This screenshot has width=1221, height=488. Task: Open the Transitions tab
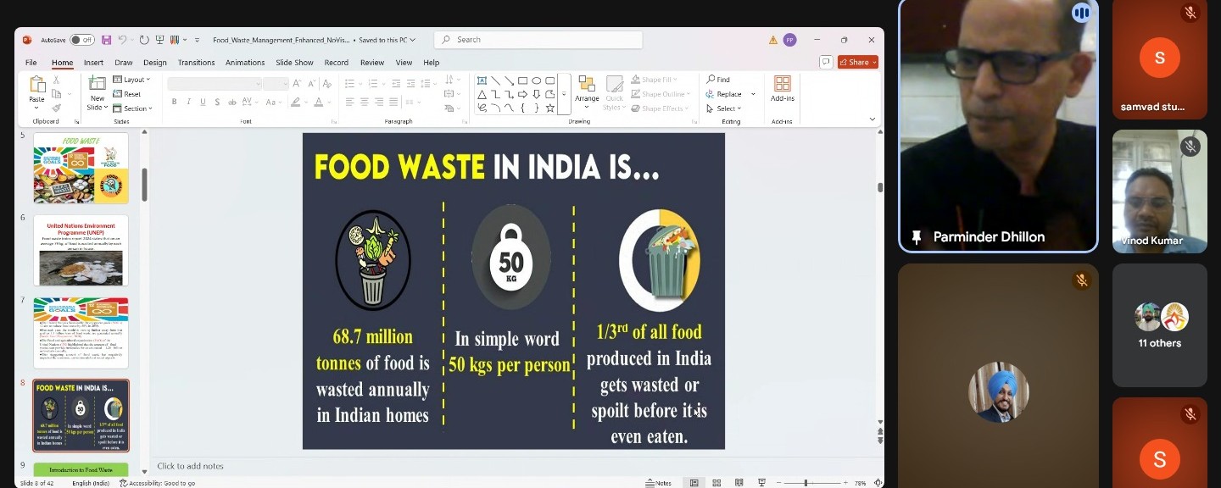(196, 63)
